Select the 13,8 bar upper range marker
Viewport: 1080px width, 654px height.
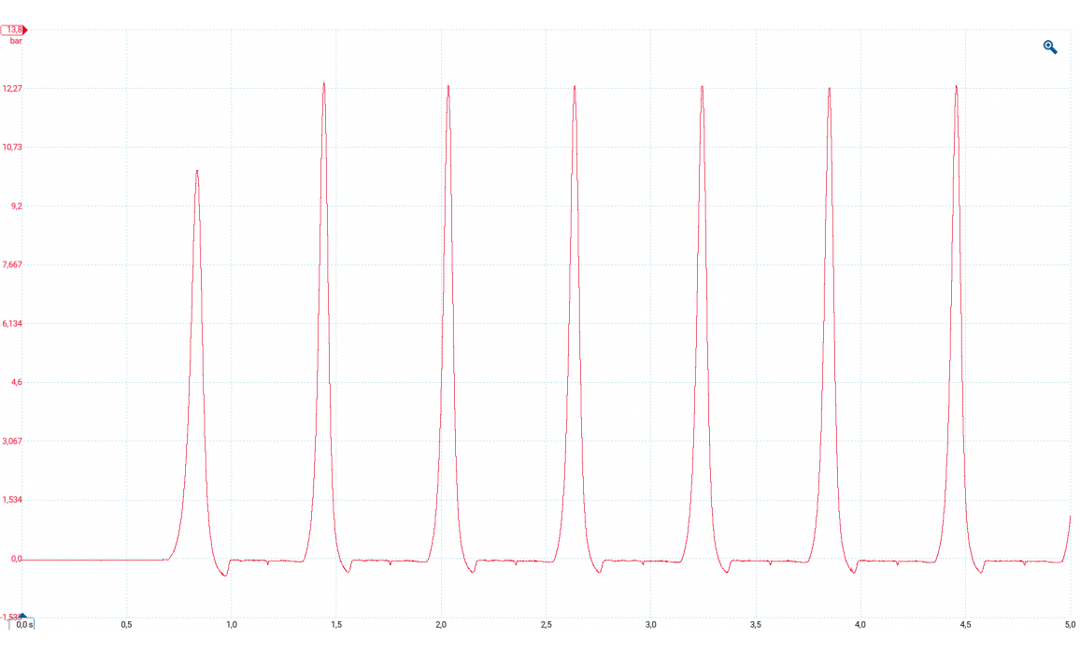[14, 30]
